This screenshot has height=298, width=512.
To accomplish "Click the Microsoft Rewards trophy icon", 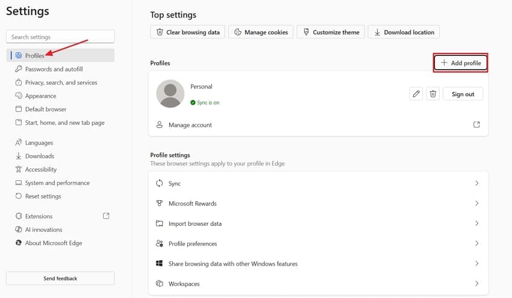I will click(160, 203).
